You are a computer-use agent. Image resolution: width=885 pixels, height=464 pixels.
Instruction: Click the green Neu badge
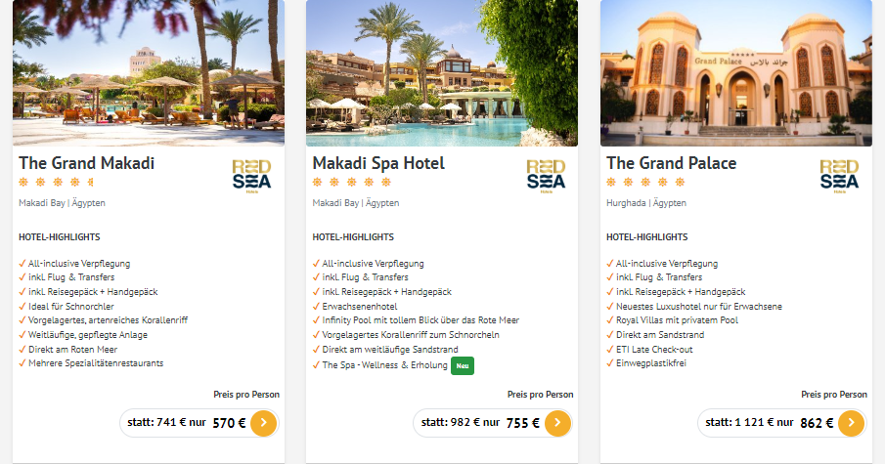[x=463, y=365]
